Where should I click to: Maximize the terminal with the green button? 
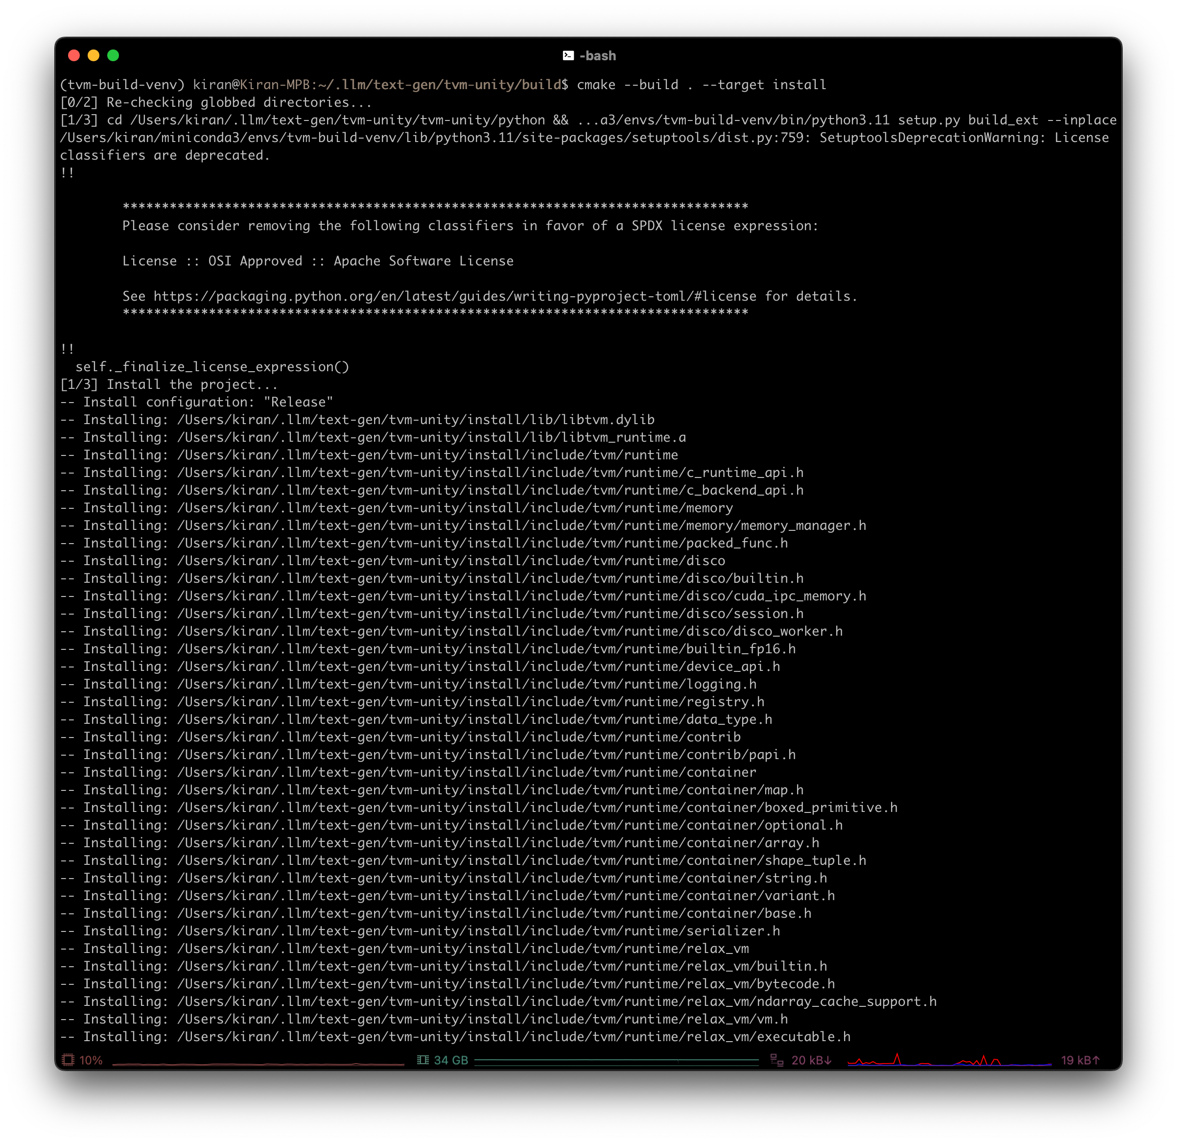pyautogui.click(x=113, y=56)
